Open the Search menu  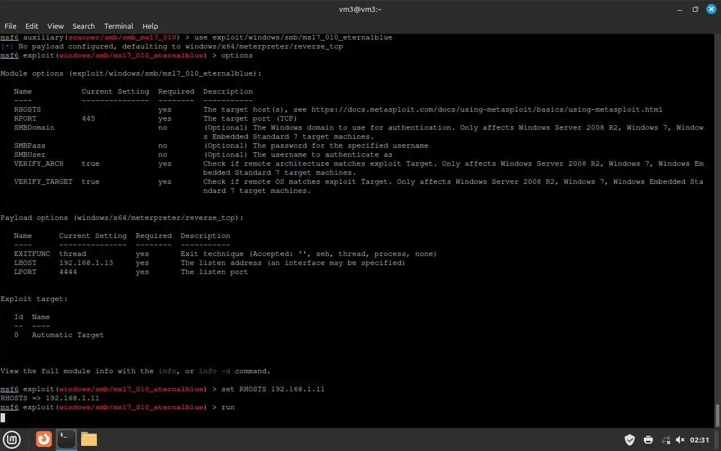(x=83, y=26)
